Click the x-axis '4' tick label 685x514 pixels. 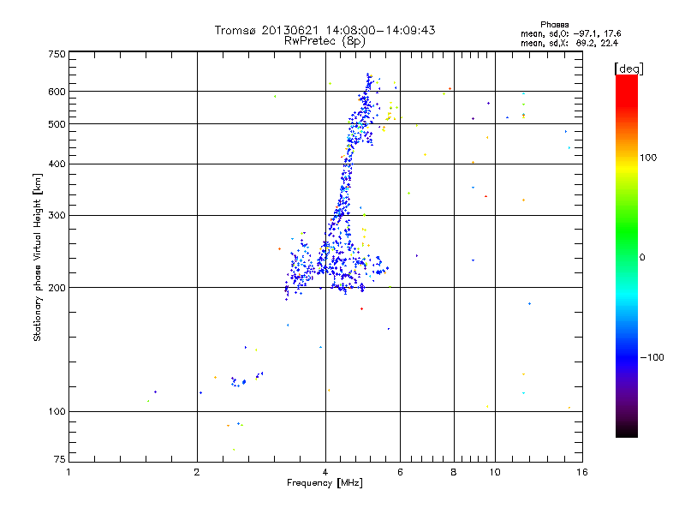tap(325, 472)
